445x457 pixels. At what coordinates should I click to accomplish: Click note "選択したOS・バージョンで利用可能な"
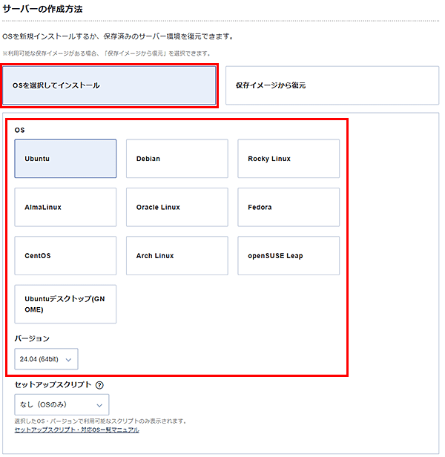pos(101,421)
